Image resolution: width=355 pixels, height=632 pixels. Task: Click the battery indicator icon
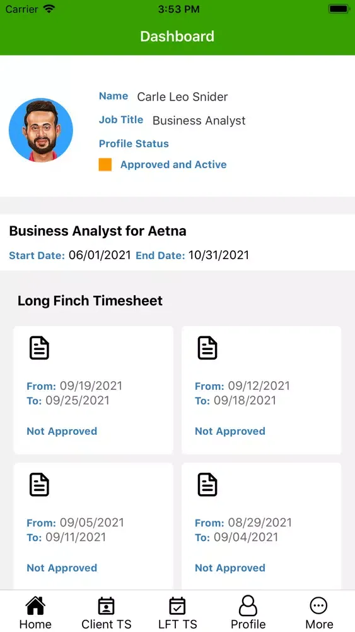click(x=339, y=8)
